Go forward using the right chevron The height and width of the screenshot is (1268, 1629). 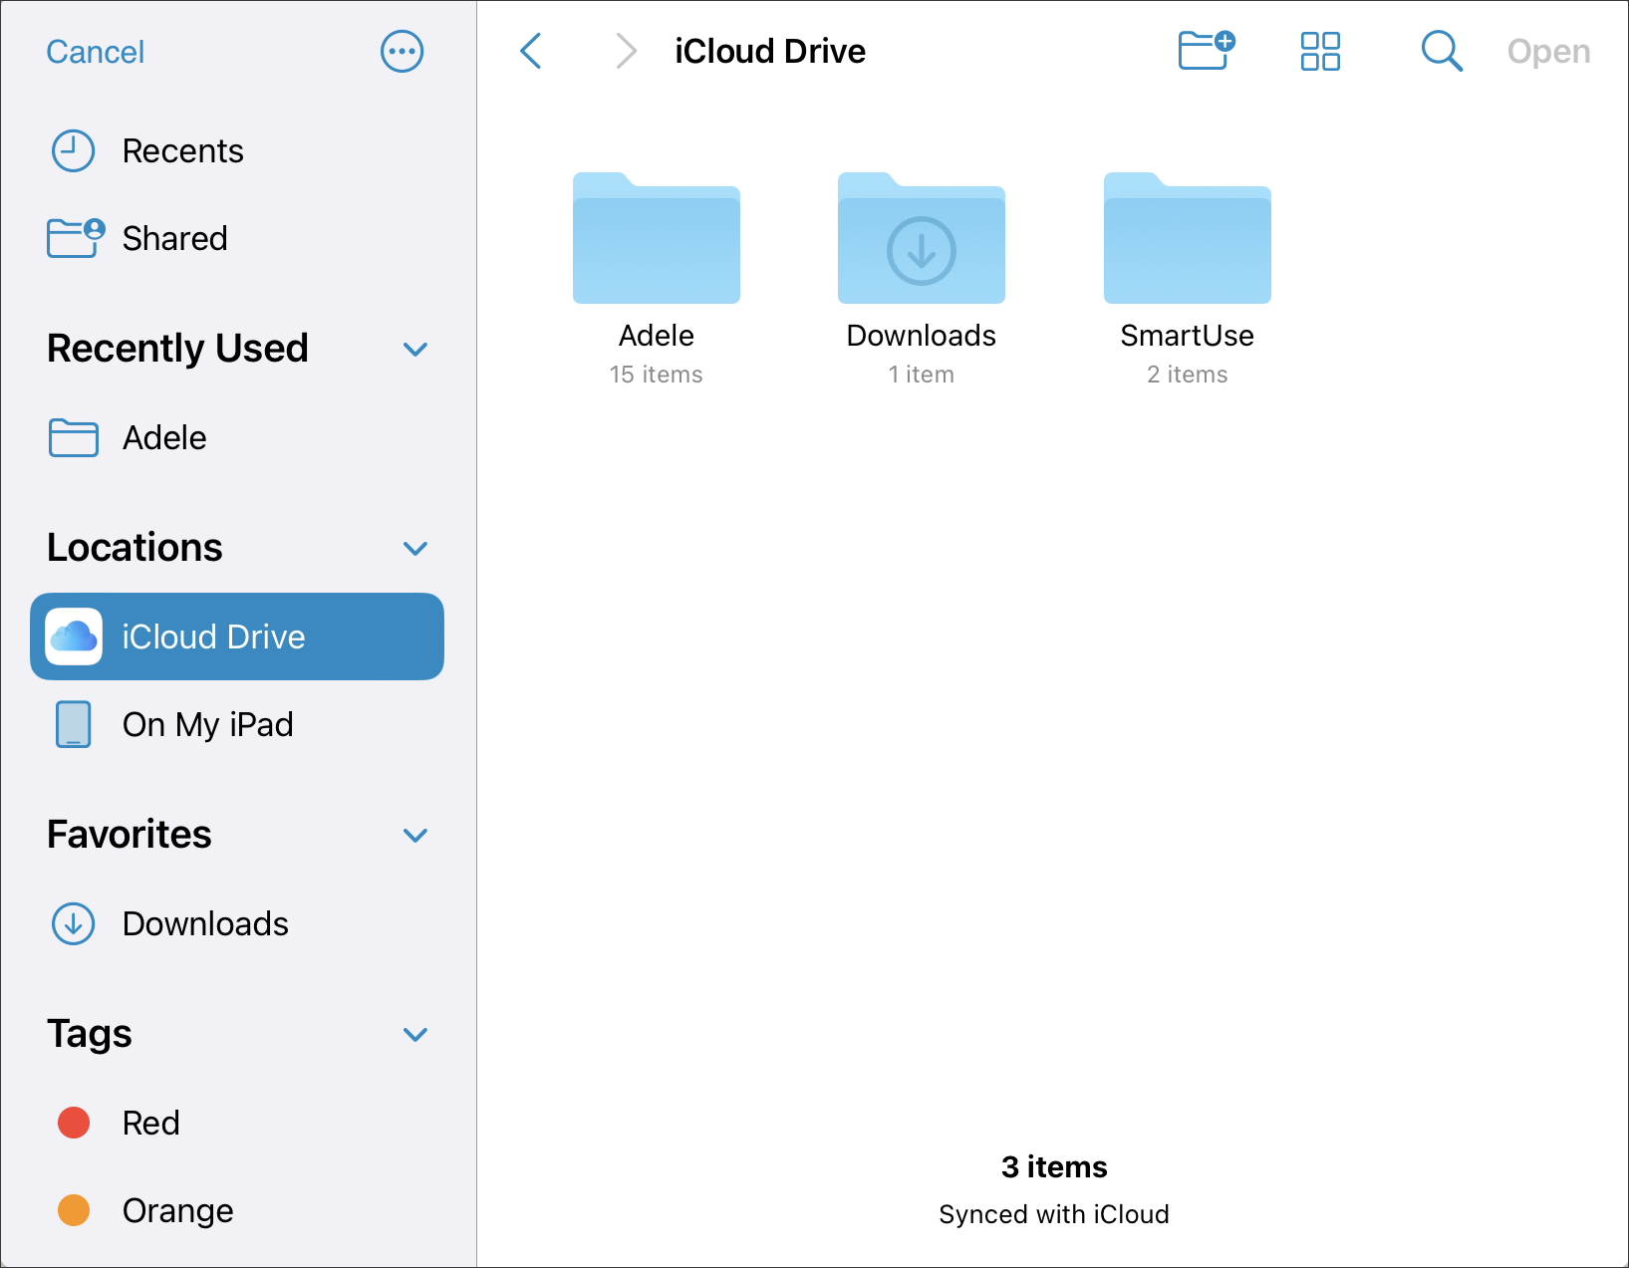[x=626, y=51]
